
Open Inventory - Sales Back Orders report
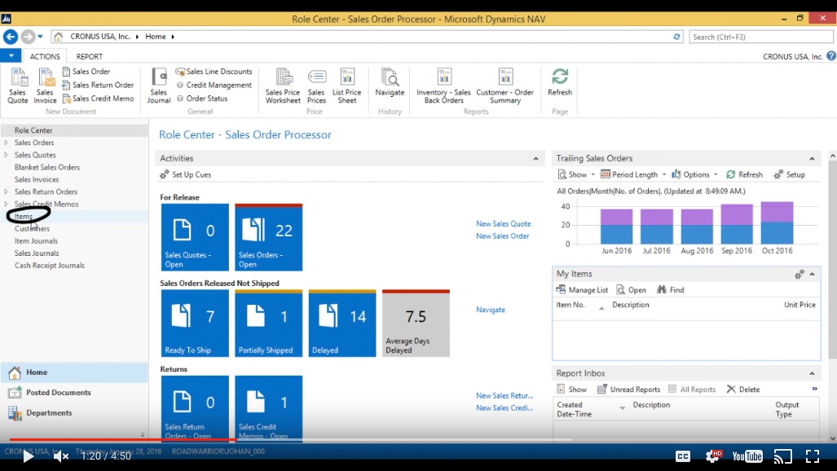click(443, 86)
